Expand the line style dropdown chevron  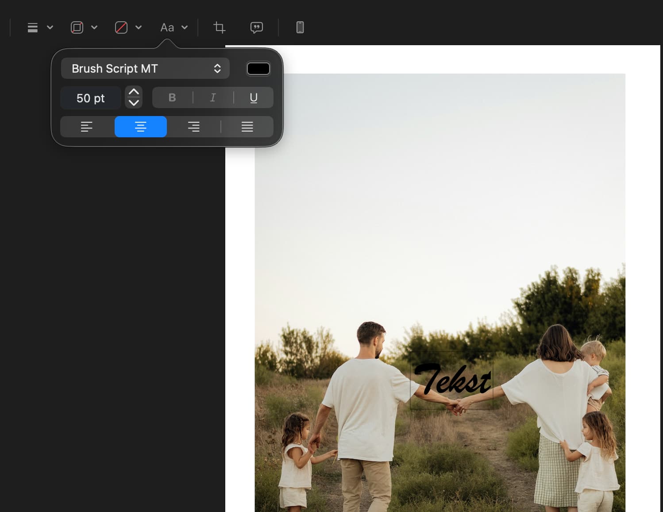[50, 27]
